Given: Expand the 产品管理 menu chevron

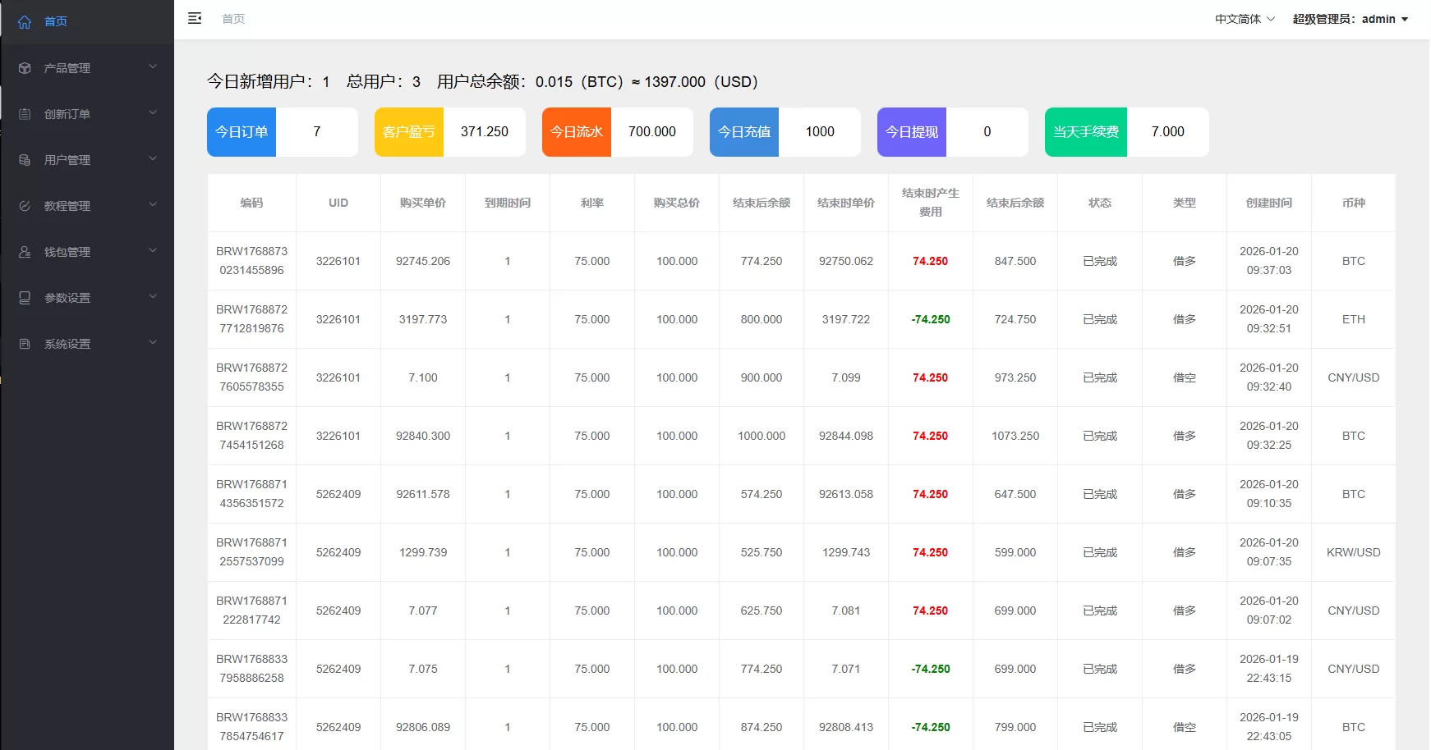Looking at the screenshot, I should pyautogui.click(x=152, y=67).
